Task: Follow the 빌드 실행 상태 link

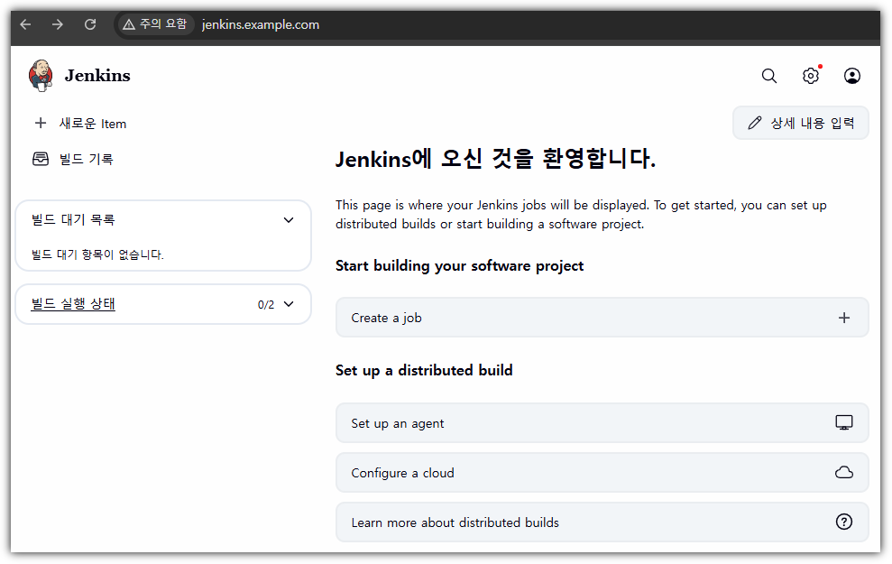Action: tap(73, 304)
